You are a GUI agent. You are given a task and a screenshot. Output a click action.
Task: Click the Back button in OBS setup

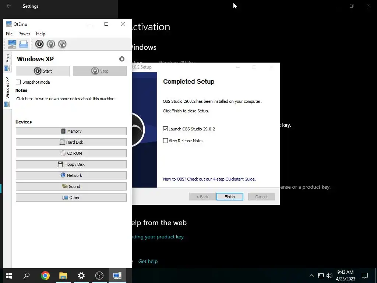(202, 197)
